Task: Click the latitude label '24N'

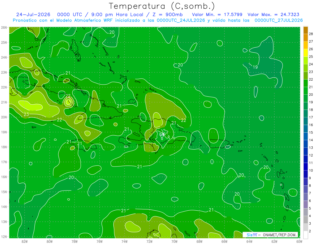Action: [4, 57]
